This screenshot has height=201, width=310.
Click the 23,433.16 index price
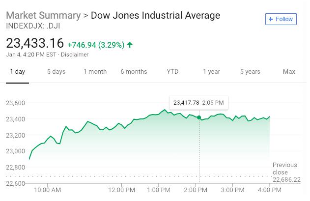[35, 43]
